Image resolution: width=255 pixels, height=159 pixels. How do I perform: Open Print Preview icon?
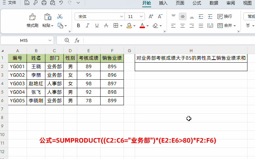pos(53,3)
